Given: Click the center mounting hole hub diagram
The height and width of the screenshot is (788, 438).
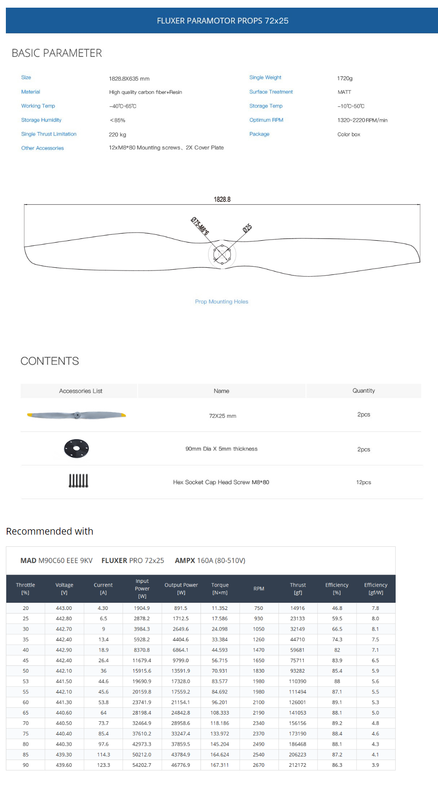Looking at the screenshot, I should click(222, 255).
